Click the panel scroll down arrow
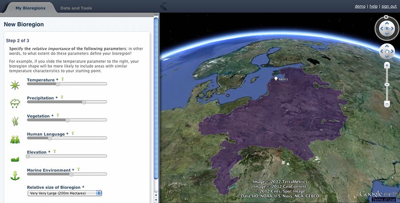The width and height of the screenshot is (400, 203). [156, 200]
